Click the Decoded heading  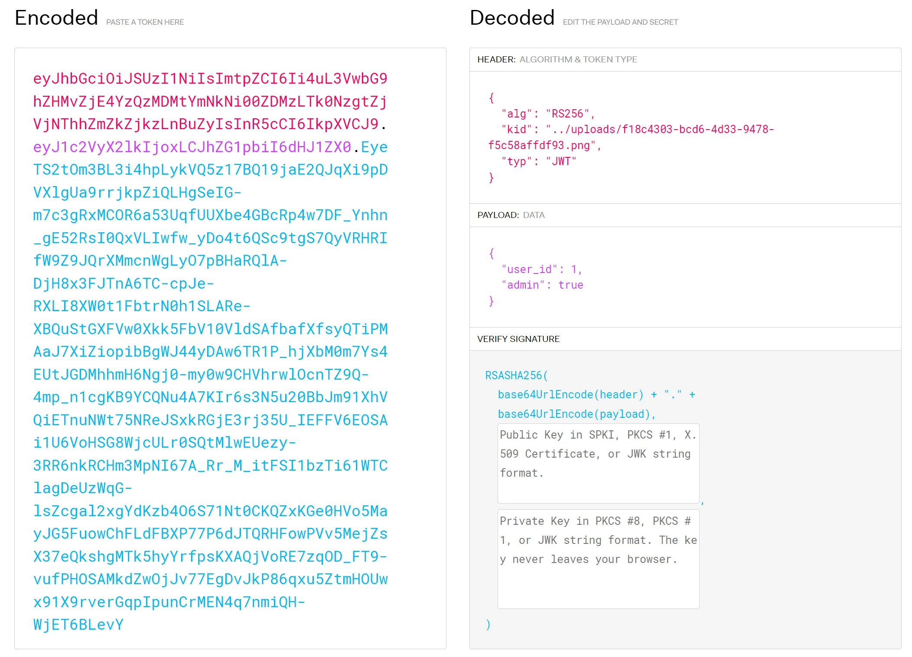[x=512, y=18]
